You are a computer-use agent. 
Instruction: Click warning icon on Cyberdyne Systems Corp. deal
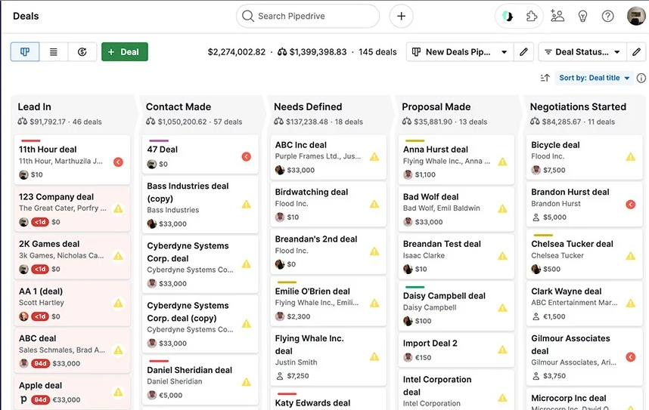tap(247, 264)
